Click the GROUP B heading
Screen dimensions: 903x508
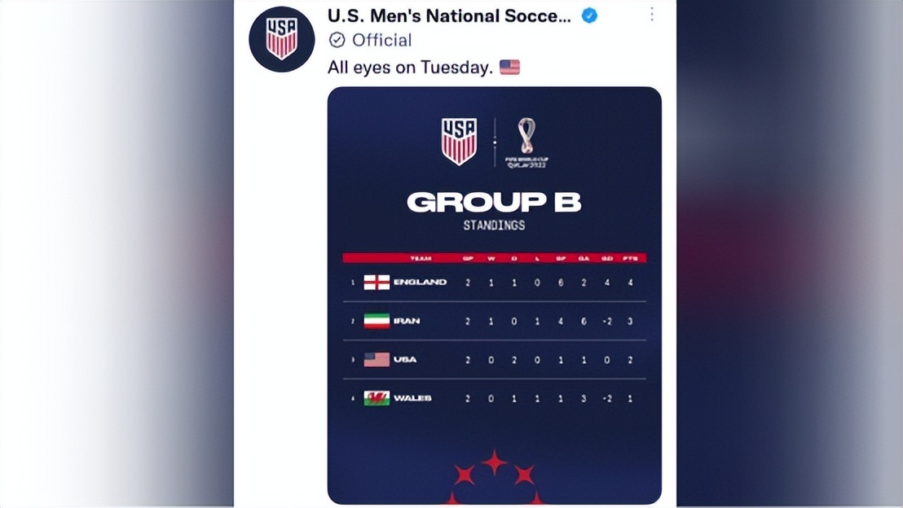[x=494, y=202]
